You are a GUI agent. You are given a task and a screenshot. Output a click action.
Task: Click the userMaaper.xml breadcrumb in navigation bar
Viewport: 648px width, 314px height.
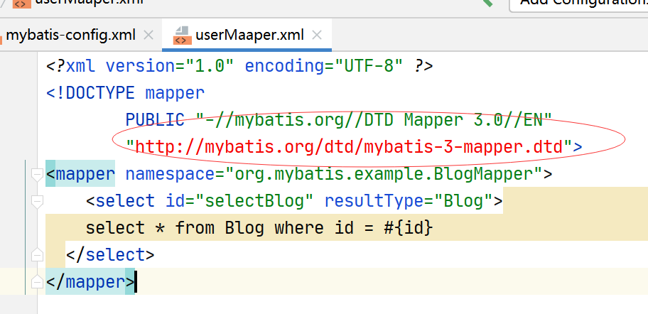[79, 4]
